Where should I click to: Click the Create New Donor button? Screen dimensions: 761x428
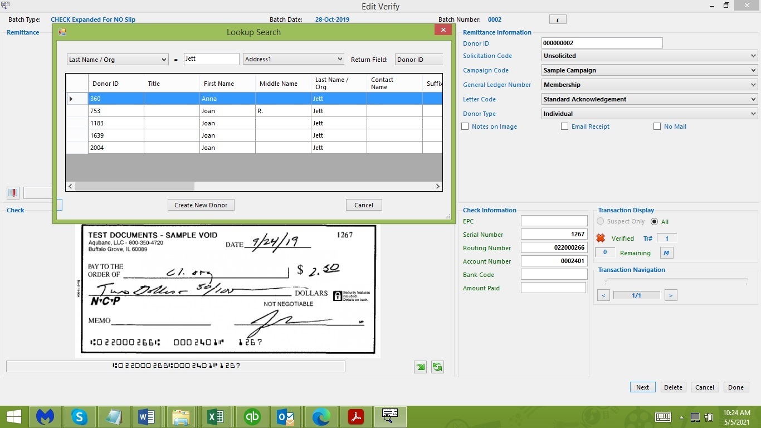(x=201, y=205)
